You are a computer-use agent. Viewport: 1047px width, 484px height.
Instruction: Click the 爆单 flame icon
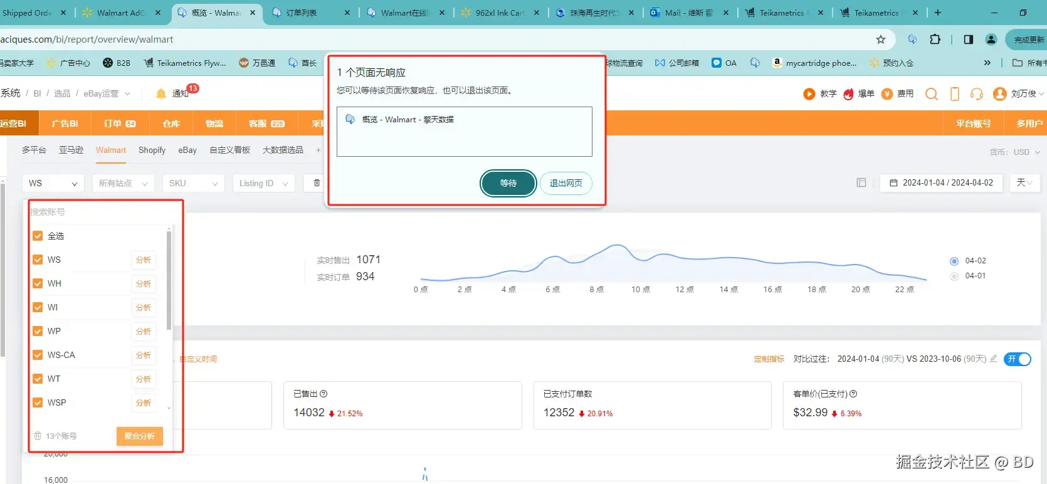pyautogui.click(x=848, y=94)
